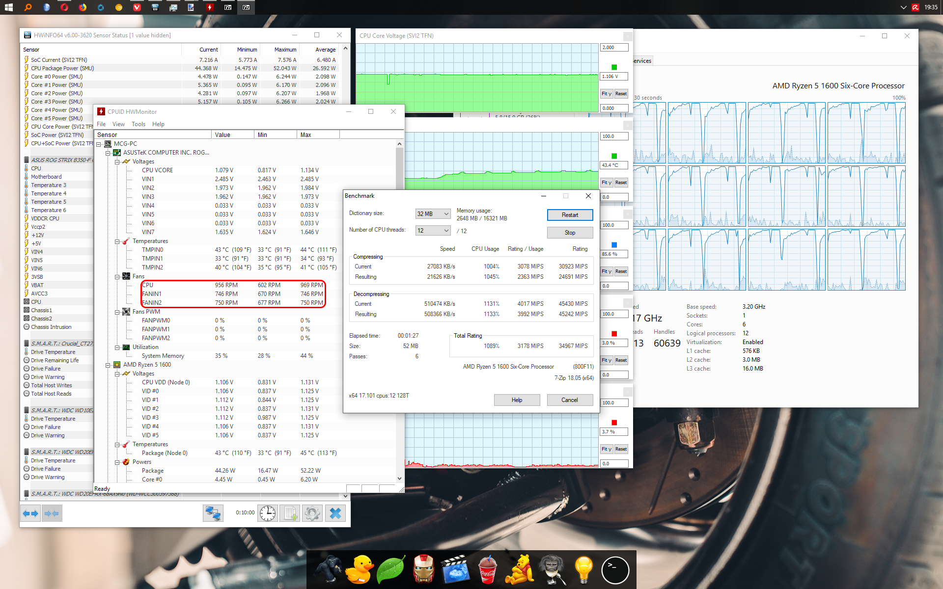Click the Maximum column header in HWiNFO

tap(279, 50)
